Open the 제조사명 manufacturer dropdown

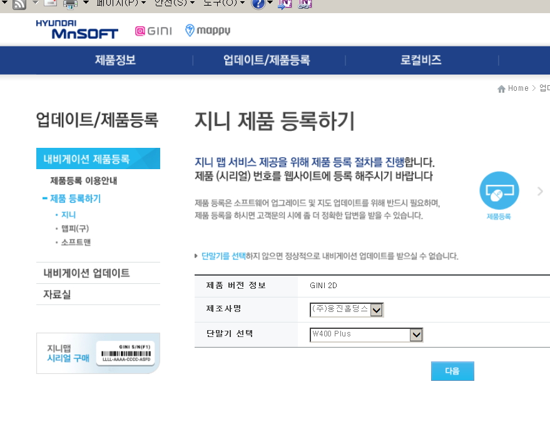(347, 309)
